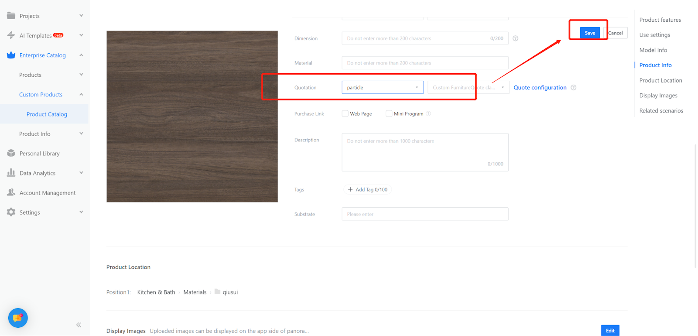Screen dimensions: 698x336
Task: Open Product Catalog in sidebar
Action: [47, 114]
